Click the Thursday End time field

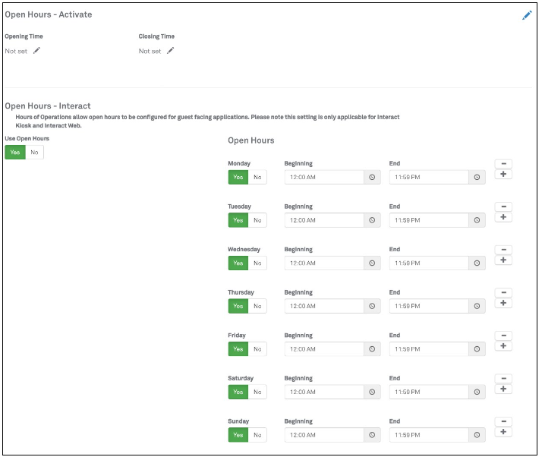(429, 306)
